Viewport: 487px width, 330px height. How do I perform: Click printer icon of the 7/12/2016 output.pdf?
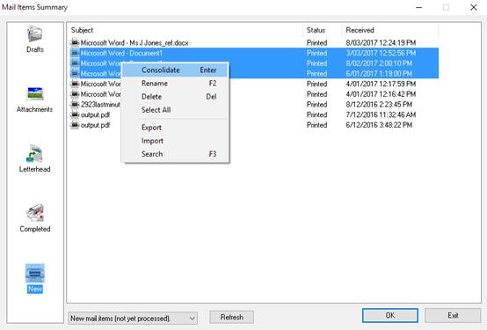(x=75, y=114)
